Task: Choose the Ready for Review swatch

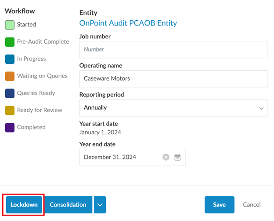Action: (x=10, y=110)
